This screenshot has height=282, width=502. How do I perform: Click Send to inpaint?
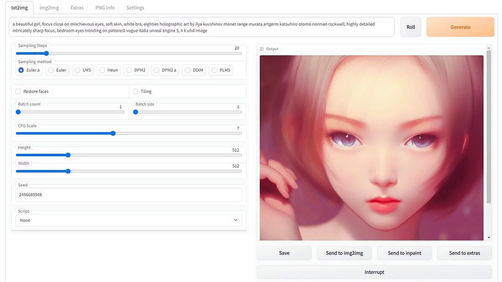coord(404,253)
